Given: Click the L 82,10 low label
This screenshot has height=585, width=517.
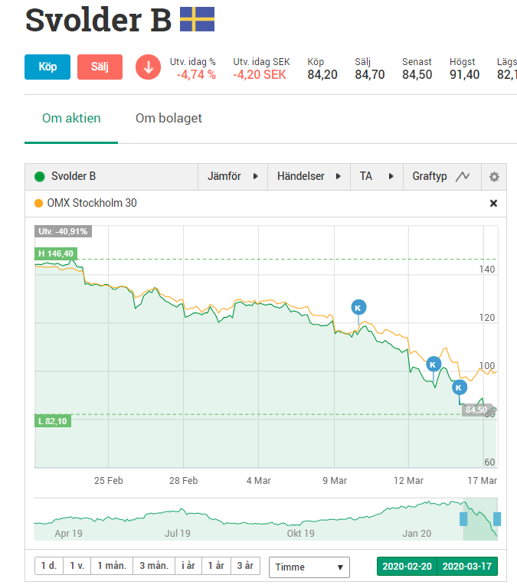Looking at the screenshot, I should point(53,421).
